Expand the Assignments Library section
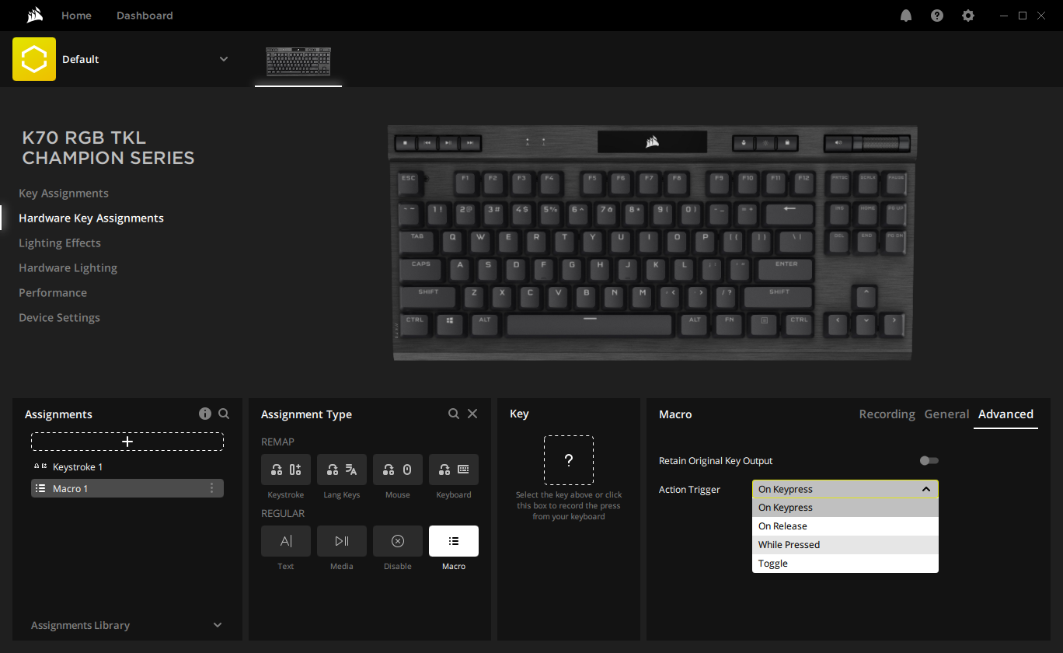The image size is (1063, 653). click(x=127, y=625)
